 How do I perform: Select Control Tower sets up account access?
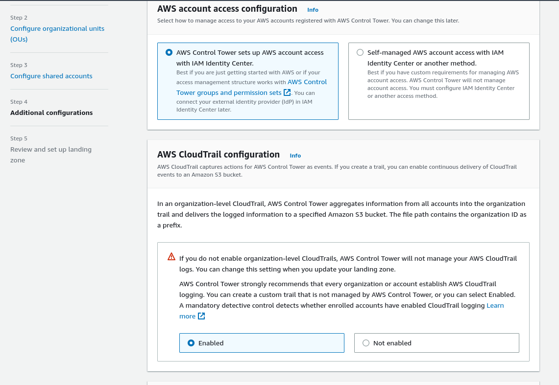tap(169, 52)
